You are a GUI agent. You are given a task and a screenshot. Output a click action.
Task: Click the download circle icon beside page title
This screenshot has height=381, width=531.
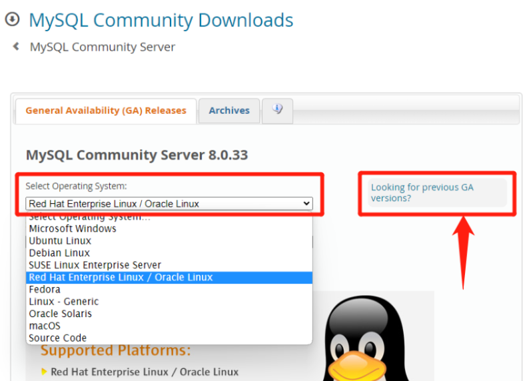[x=13, y=19]
